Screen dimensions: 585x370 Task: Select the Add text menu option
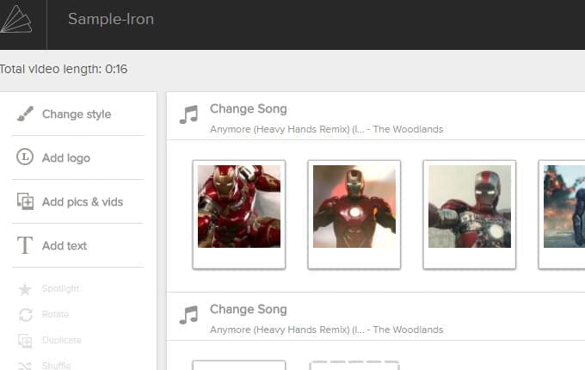(x=65, y=245)
